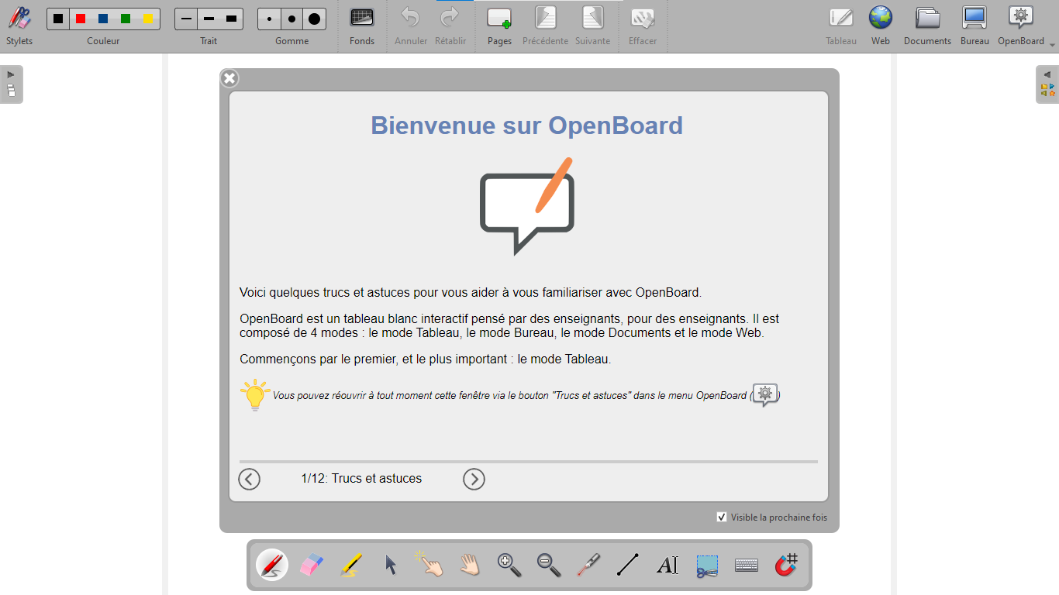Screen dimensions: 1059x595
Task: Open the virtual keyboard
Action: 746,565
